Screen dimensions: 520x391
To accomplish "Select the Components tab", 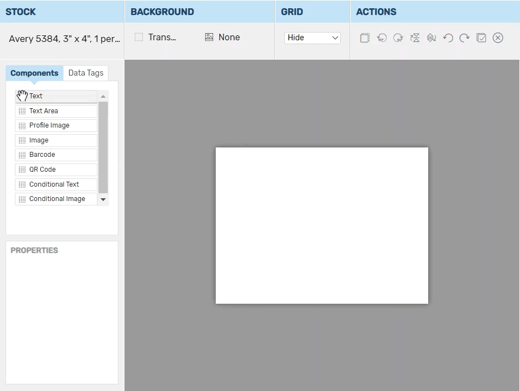I will (34, 73).
